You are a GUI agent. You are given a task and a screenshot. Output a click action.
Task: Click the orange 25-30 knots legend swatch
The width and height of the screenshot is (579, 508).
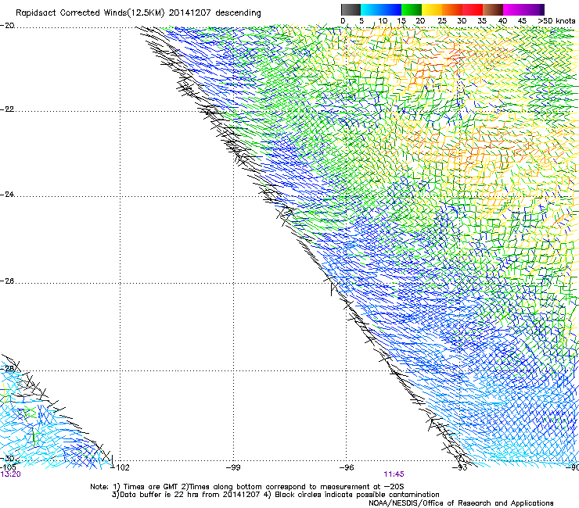tap(452, 9)
